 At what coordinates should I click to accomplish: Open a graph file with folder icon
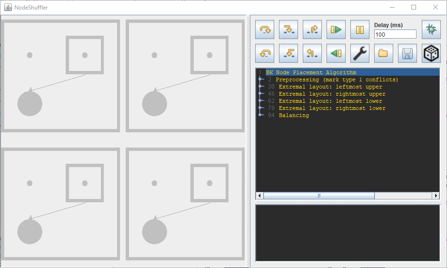pyautogui.click(x=384, y=53)
